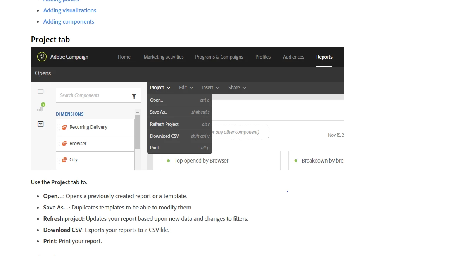464x256 pixels.
Task: Switch to the Reports tab
Action: tap(324, 57)
